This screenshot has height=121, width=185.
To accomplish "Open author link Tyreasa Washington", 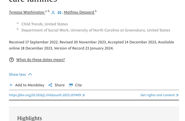I will 27,12.
